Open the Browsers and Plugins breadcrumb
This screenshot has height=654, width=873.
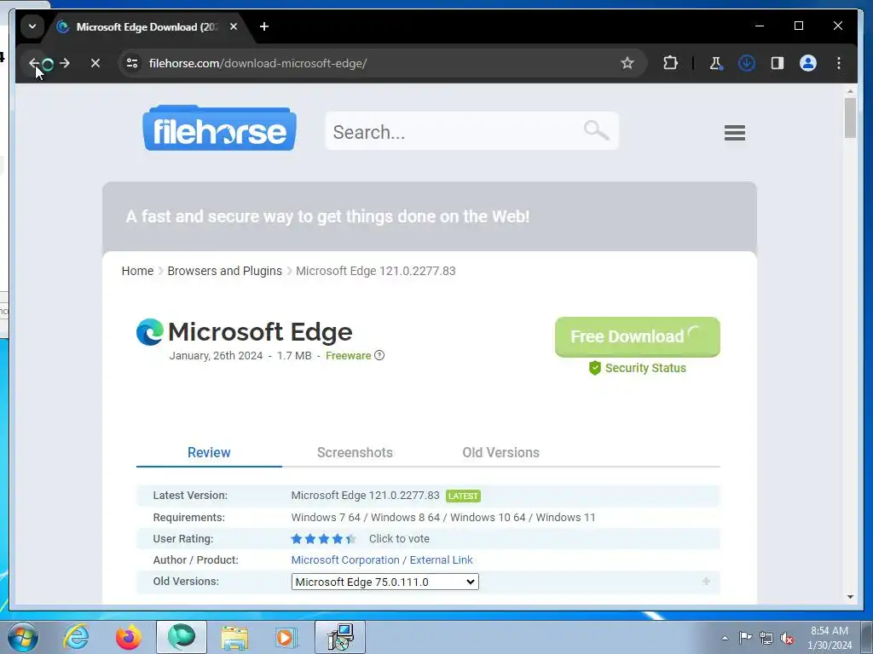coord(225,271)
